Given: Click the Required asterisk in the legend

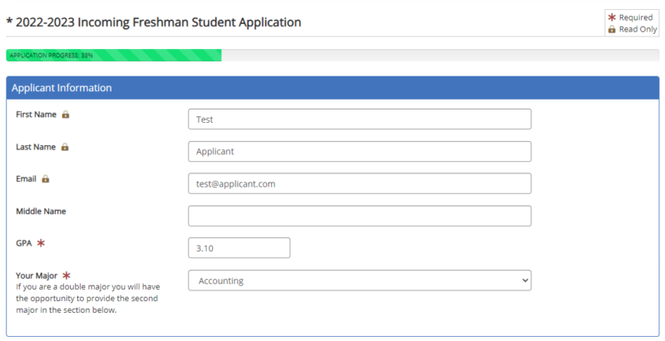Looking at the screenshot, I should click(x=612, y=17).
